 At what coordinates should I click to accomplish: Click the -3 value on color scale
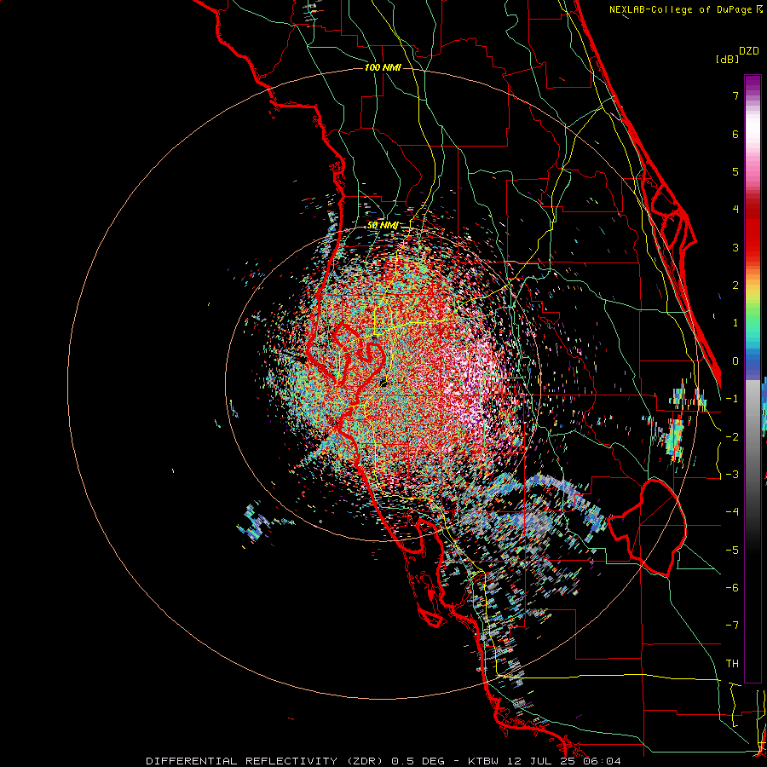(x=732, y=475)
